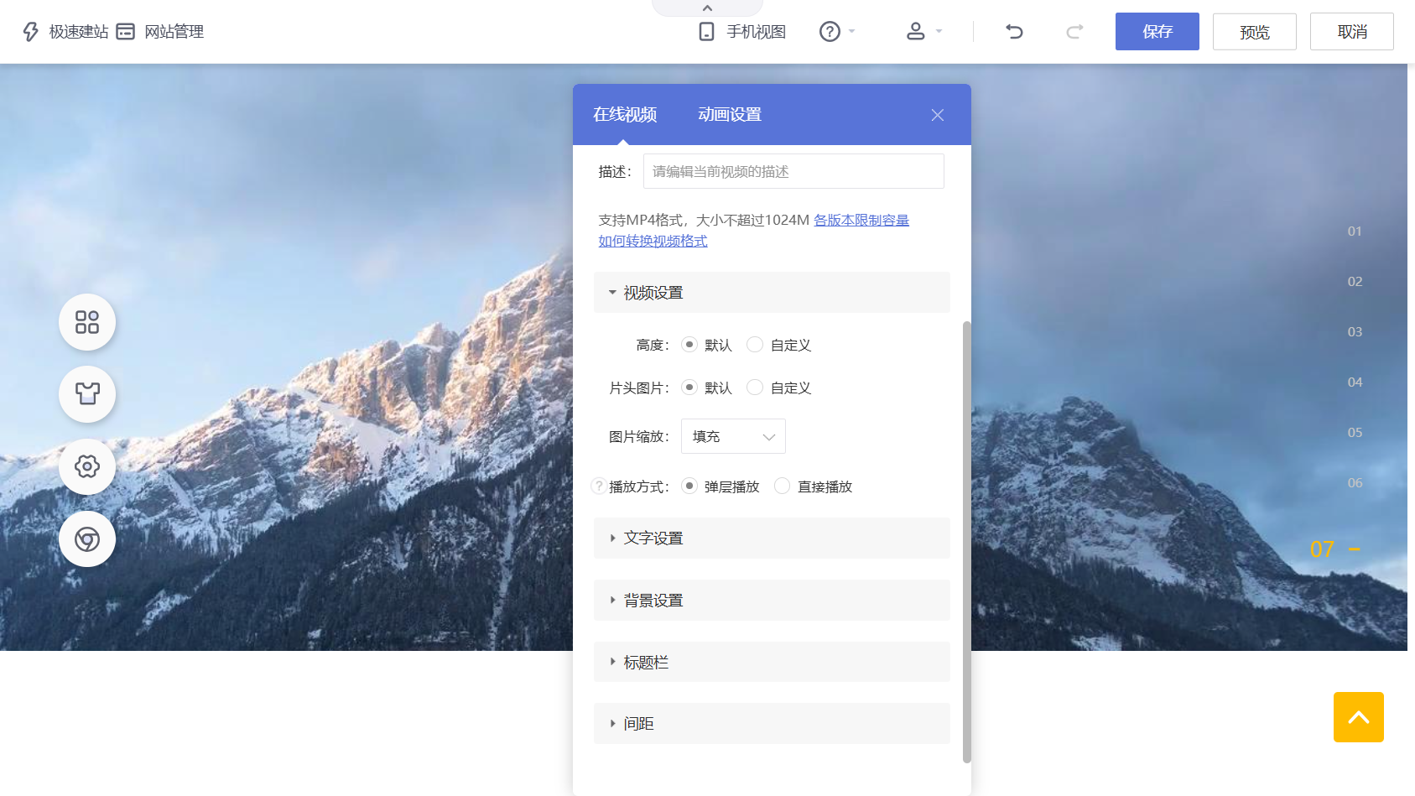Open the theme shirt sidebar button

tap(87, 394)
